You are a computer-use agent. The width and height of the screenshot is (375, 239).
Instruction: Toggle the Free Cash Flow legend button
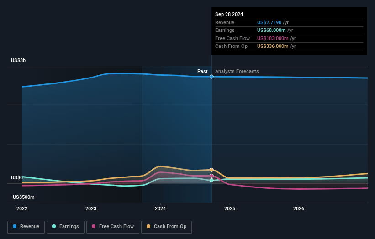pyautogui.click(x=113, y=227)
